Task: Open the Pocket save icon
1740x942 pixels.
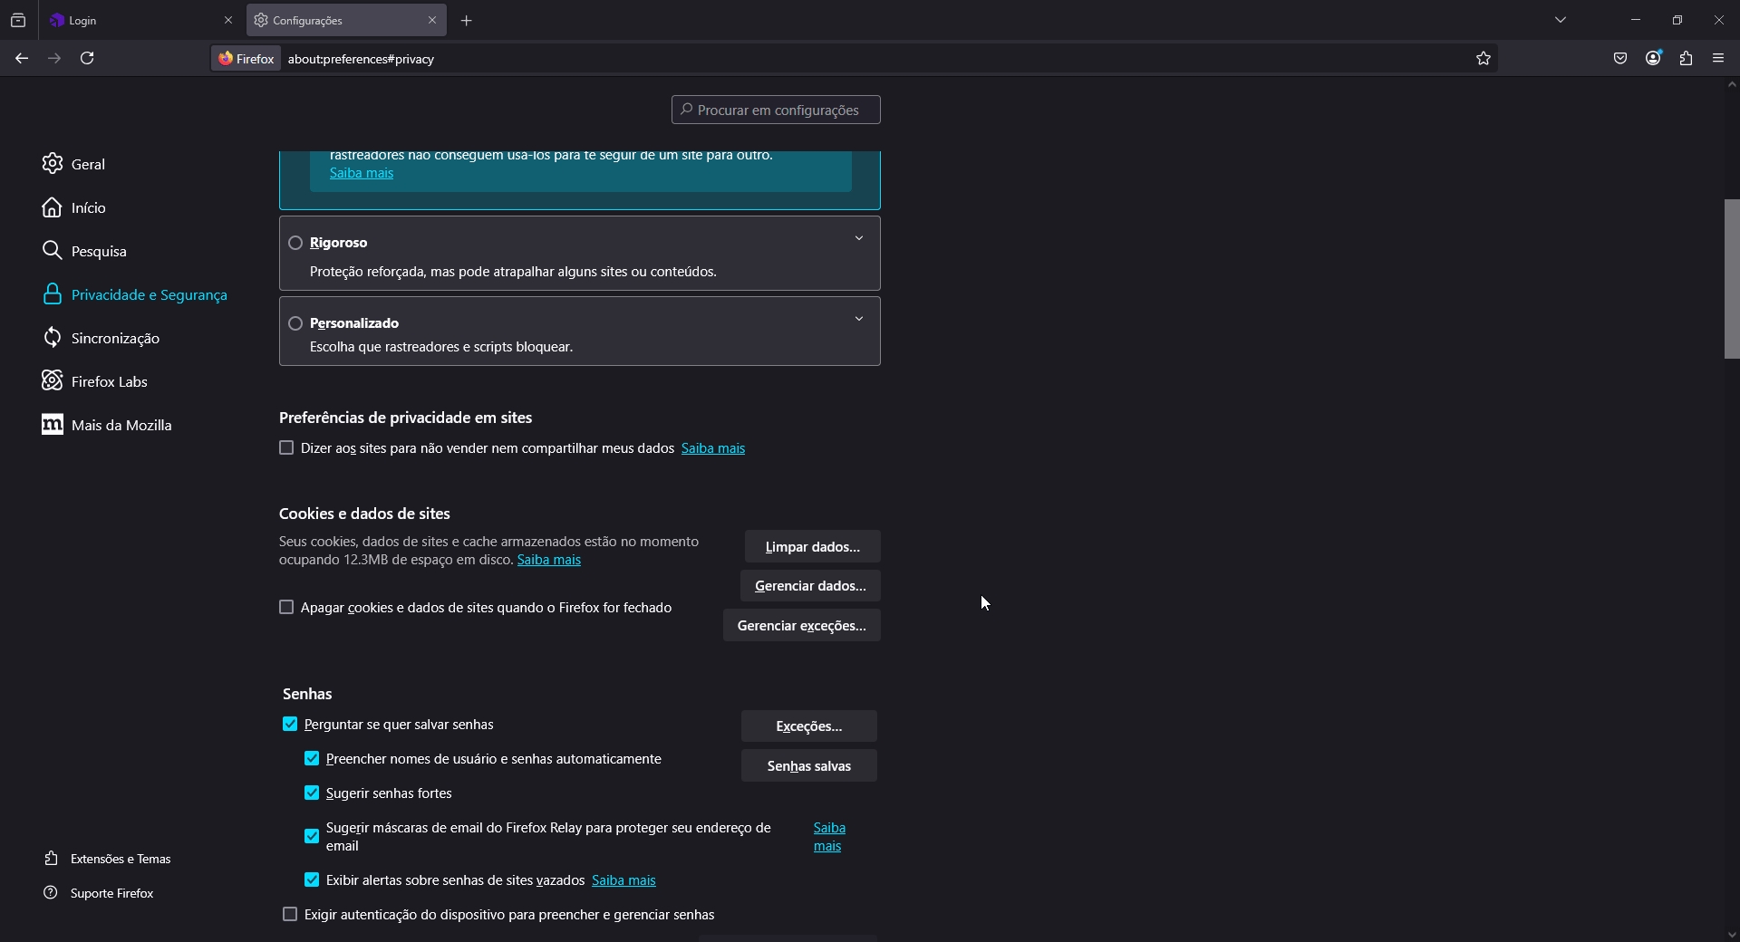Action: (x=1620, y=59)
